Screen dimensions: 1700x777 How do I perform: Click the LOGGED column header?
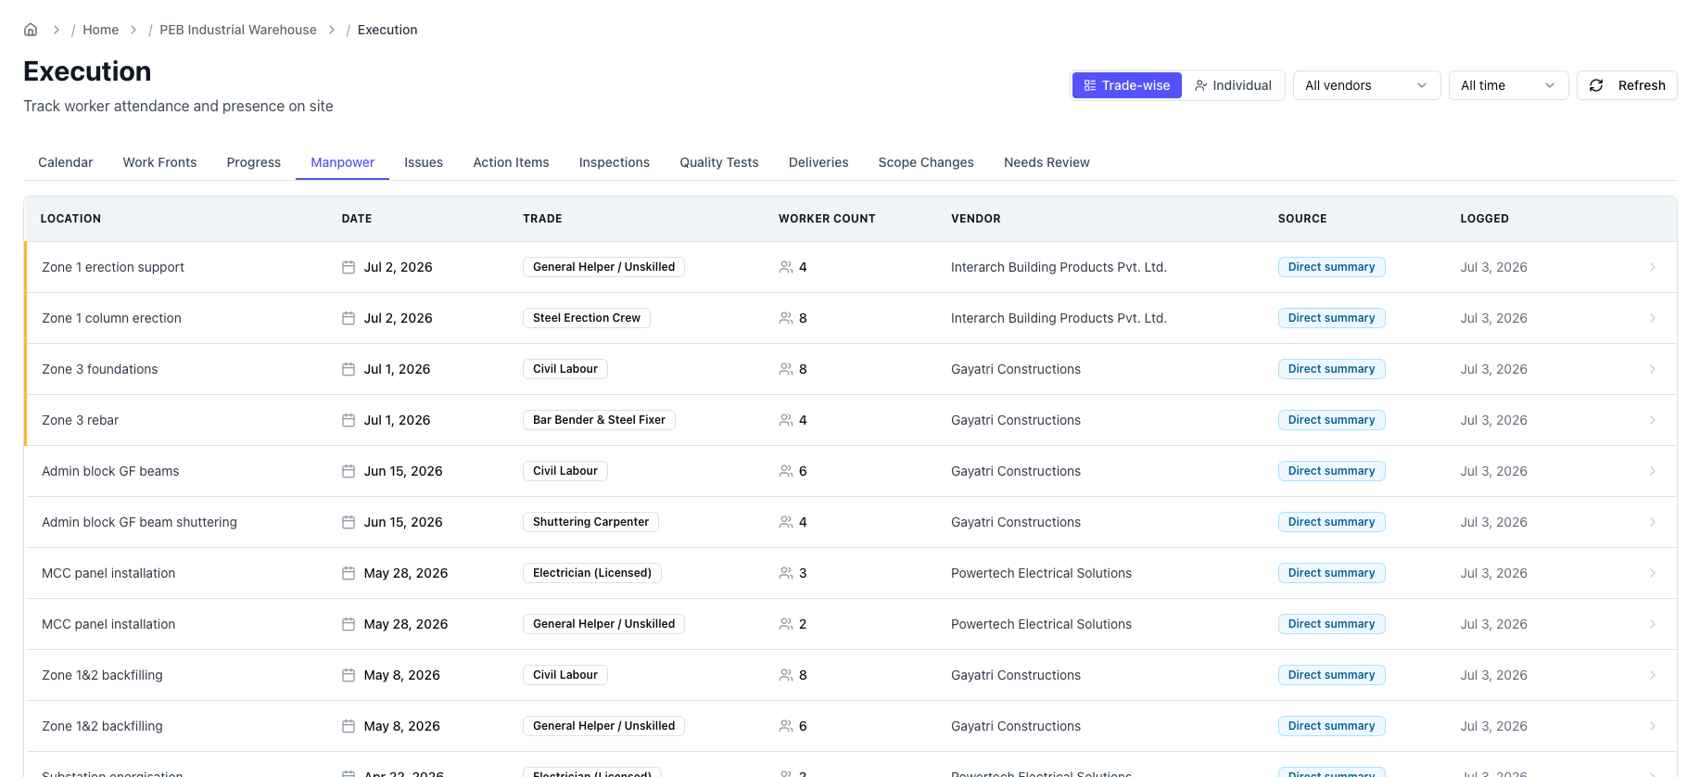pyautogui.click(x=1484, y=219)
